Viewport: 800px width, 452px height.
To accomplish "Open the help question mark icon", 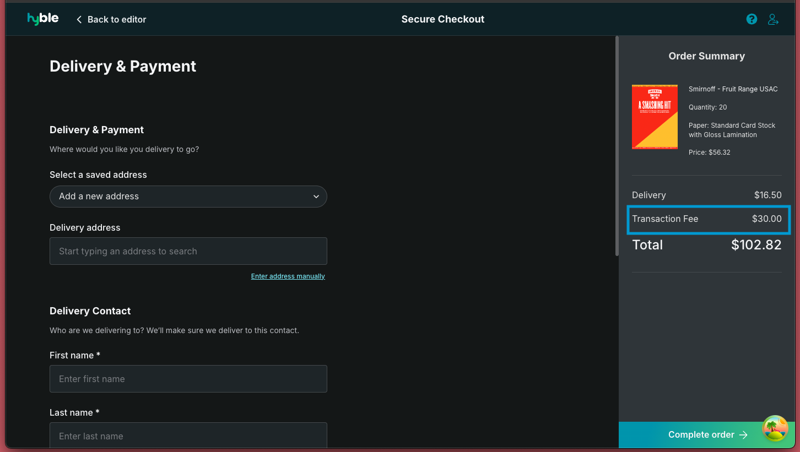I will [752, 19].
